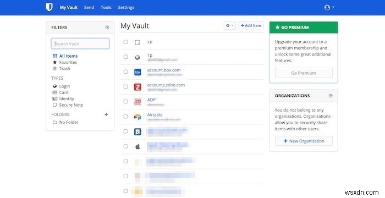Image resolution: width=385 pixels, height=198 pixels.
Task: Click the secure note icon for 1P
Action: [x=137, y=42]
